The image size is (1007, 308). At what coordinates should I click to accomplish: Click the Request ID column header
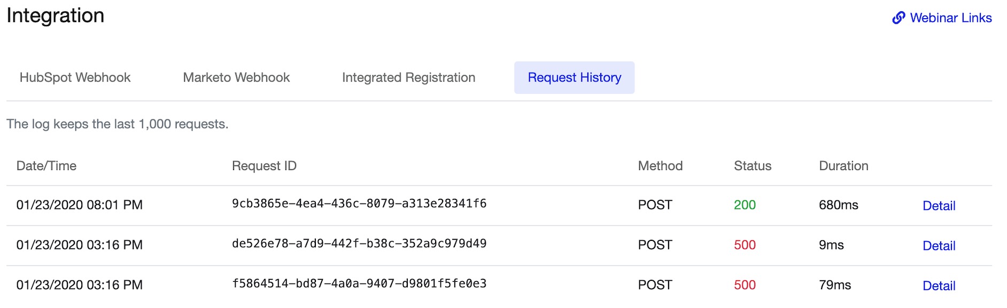[264, 166]
